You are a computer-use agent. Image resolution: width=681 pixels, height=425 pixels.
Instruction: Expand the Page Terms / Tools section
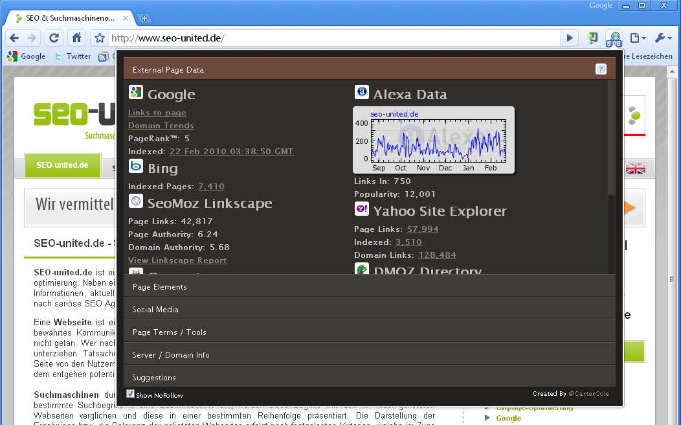point(370,332)
